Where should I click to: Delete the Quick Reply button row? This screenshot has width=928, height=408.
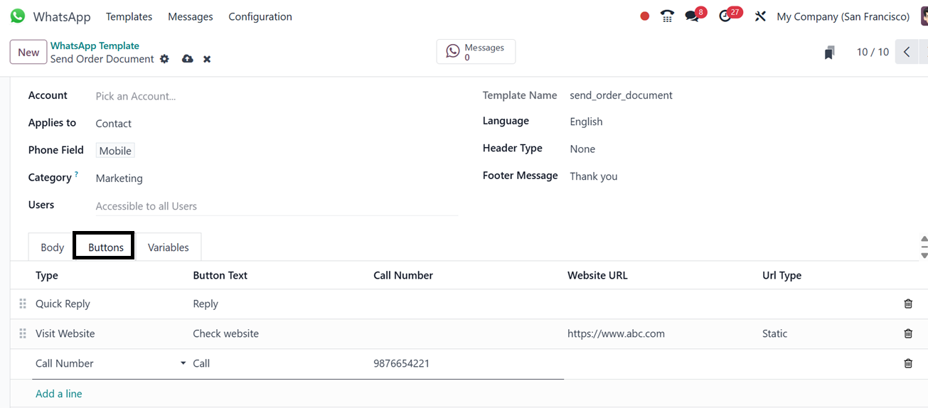(908, 304)
